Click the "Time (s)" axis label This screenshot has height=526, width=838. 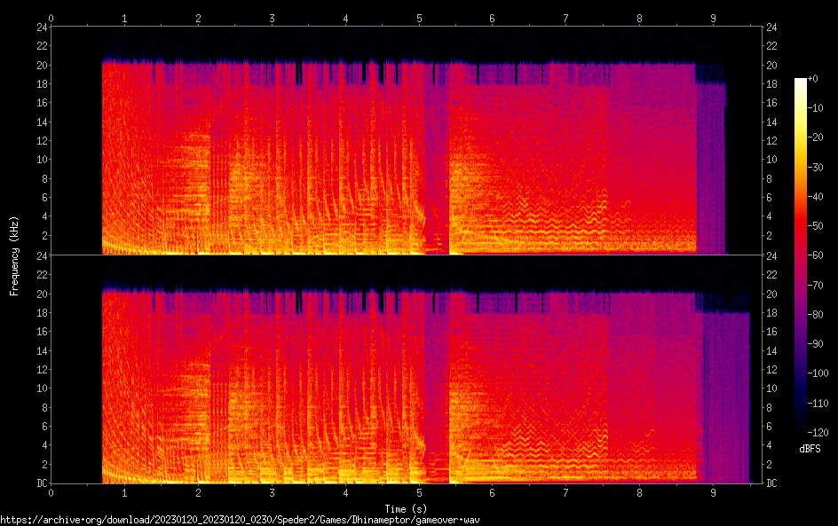click(408, 508)
